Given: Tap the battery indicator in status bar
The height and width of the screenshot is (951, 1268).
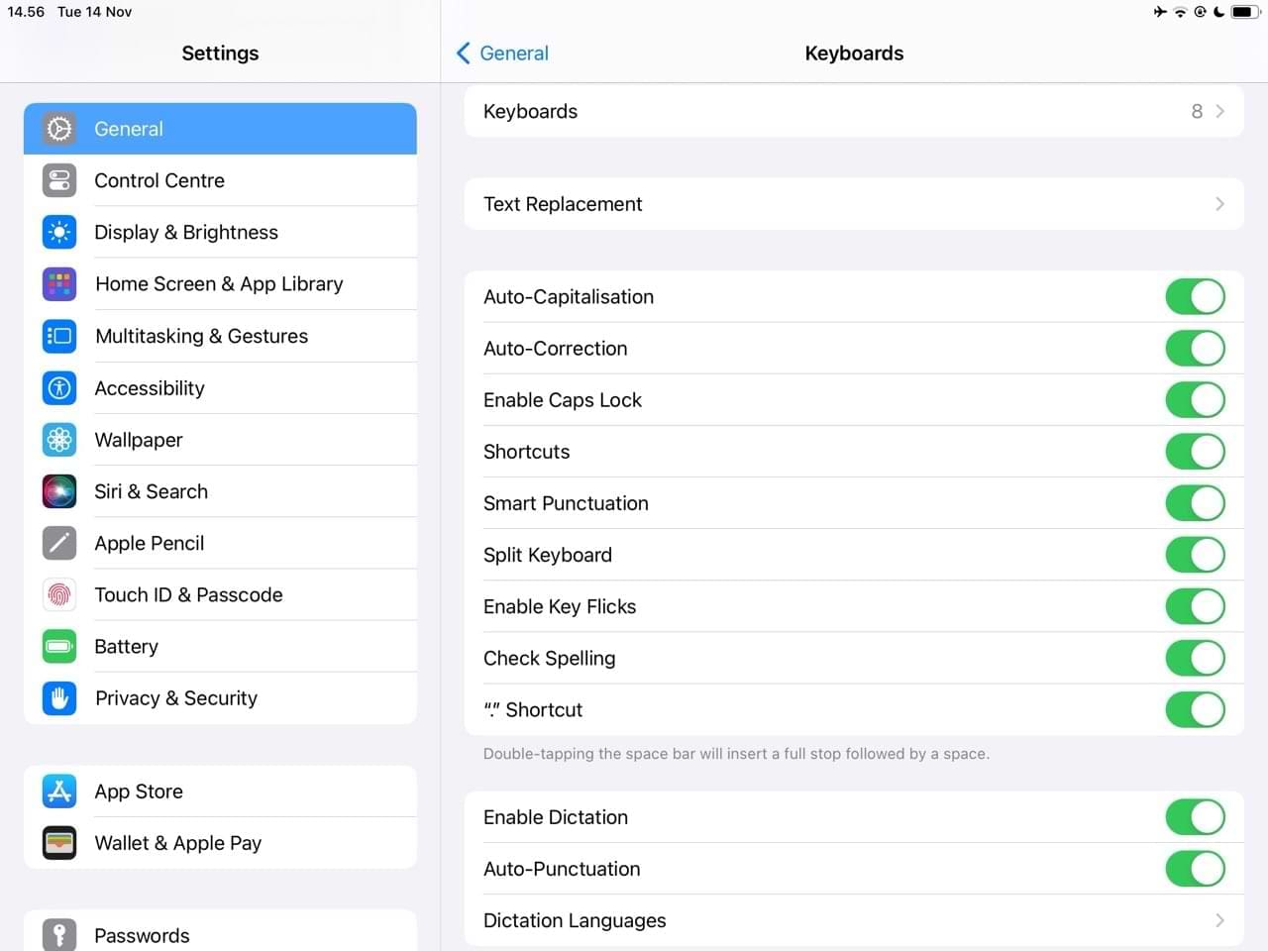Looking at the screenshot, I should point(1243,12).
